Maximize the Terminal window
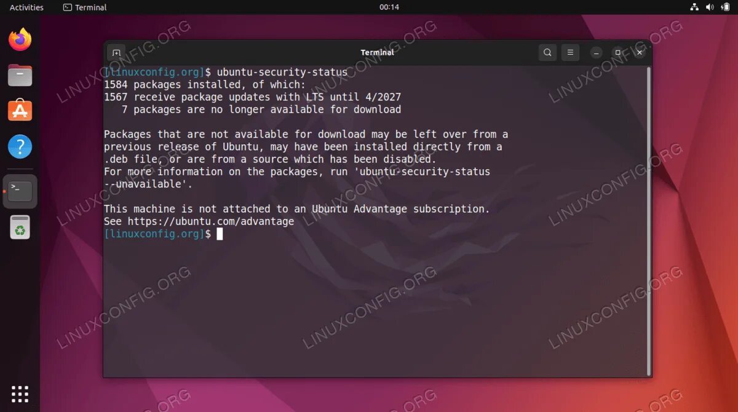The image size is (738, 412). 618,53
